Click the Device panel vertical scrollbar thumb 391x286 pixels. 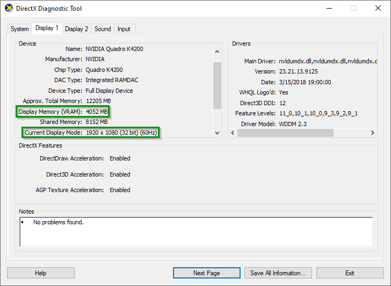pos(217,85)
